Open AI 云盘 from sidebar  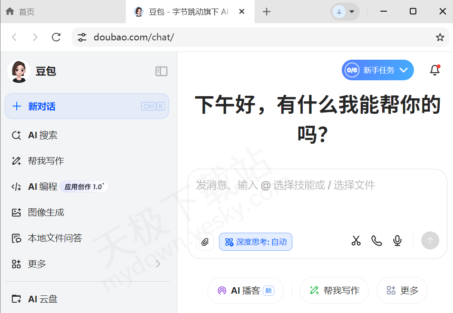87,298
